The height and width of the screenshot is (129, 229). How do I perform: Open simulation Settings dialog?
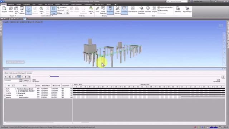[27, 81]
